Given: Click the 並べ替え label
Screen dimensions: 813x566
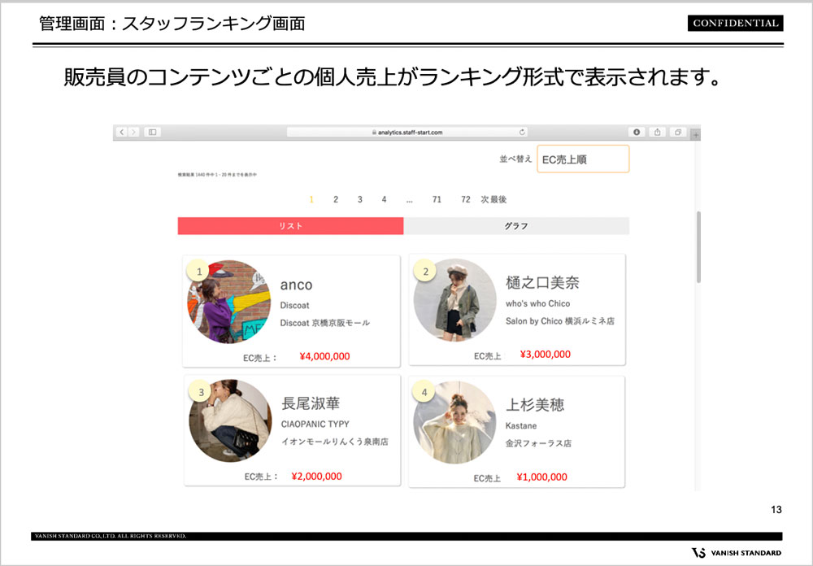Looking at the screenshot, I should [x=515, y=159].
